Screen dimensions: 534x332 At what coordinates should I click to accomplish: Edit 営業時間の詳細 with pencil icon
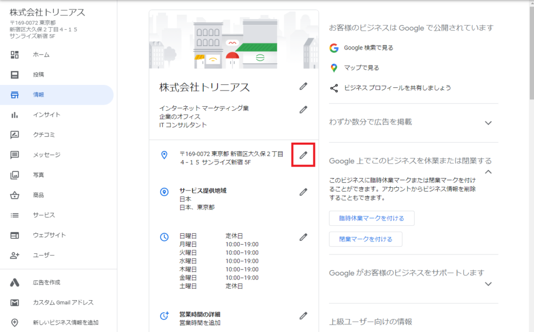click(303, 316)
